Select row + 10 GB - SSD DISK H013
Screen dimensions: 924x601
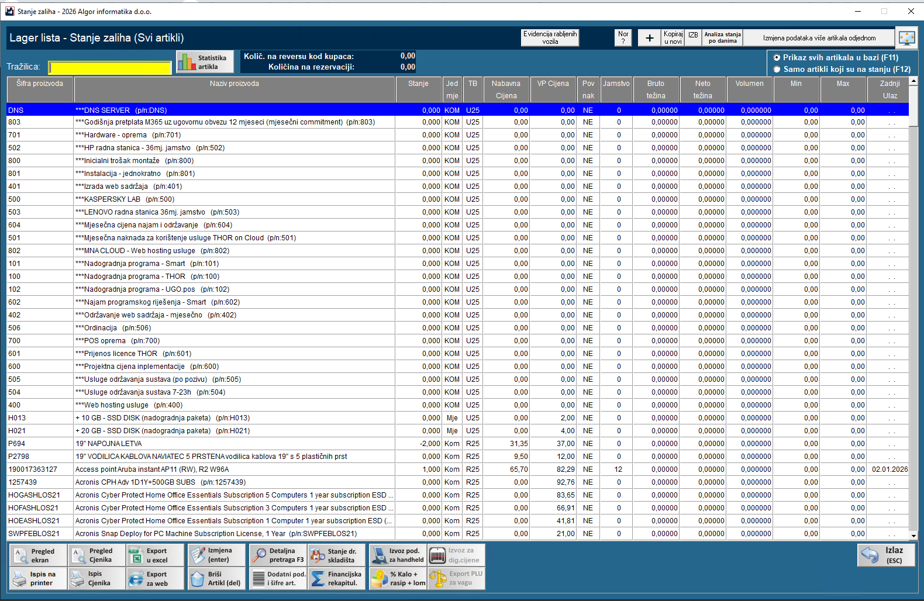tap(457, 418)
